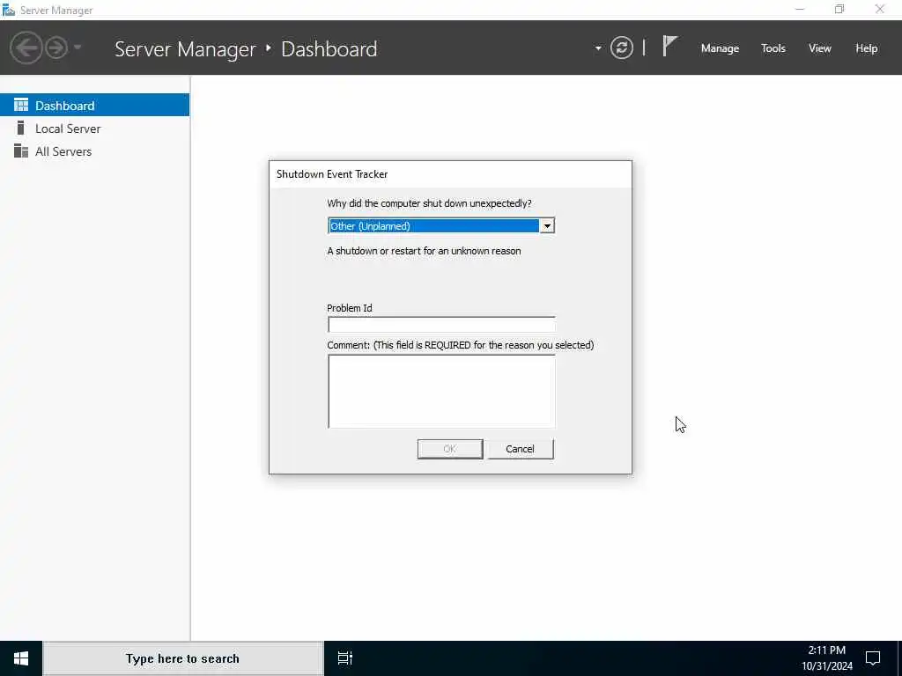902x676 pixels.
Task: Click the Local Server icon
Action: pos(21,128)
